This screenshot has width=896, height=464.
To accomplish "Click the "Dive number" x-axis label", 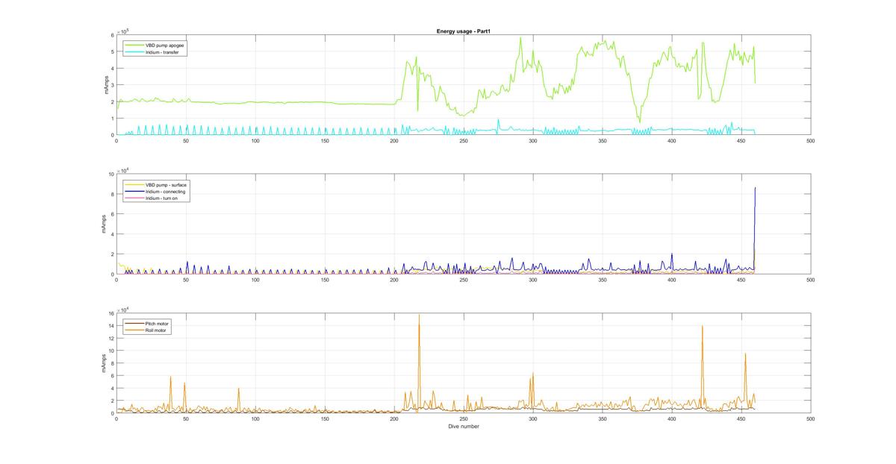I will click(x=464, y=427).
